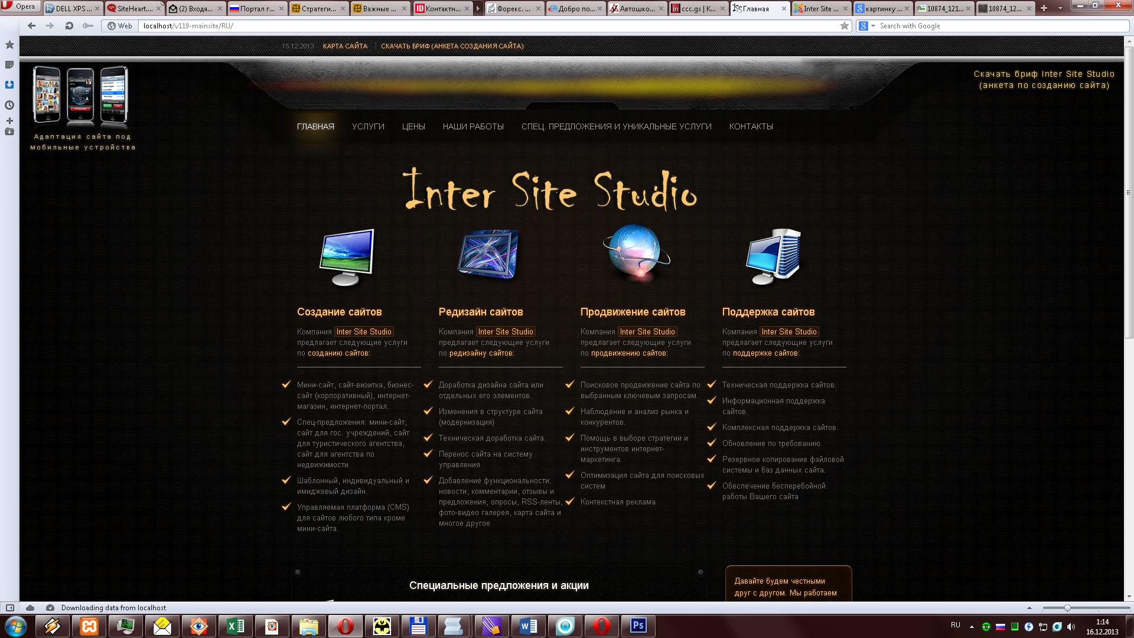Open the УСЛУГИ menu item
1134x638 pixels.
tap(368, 126)
